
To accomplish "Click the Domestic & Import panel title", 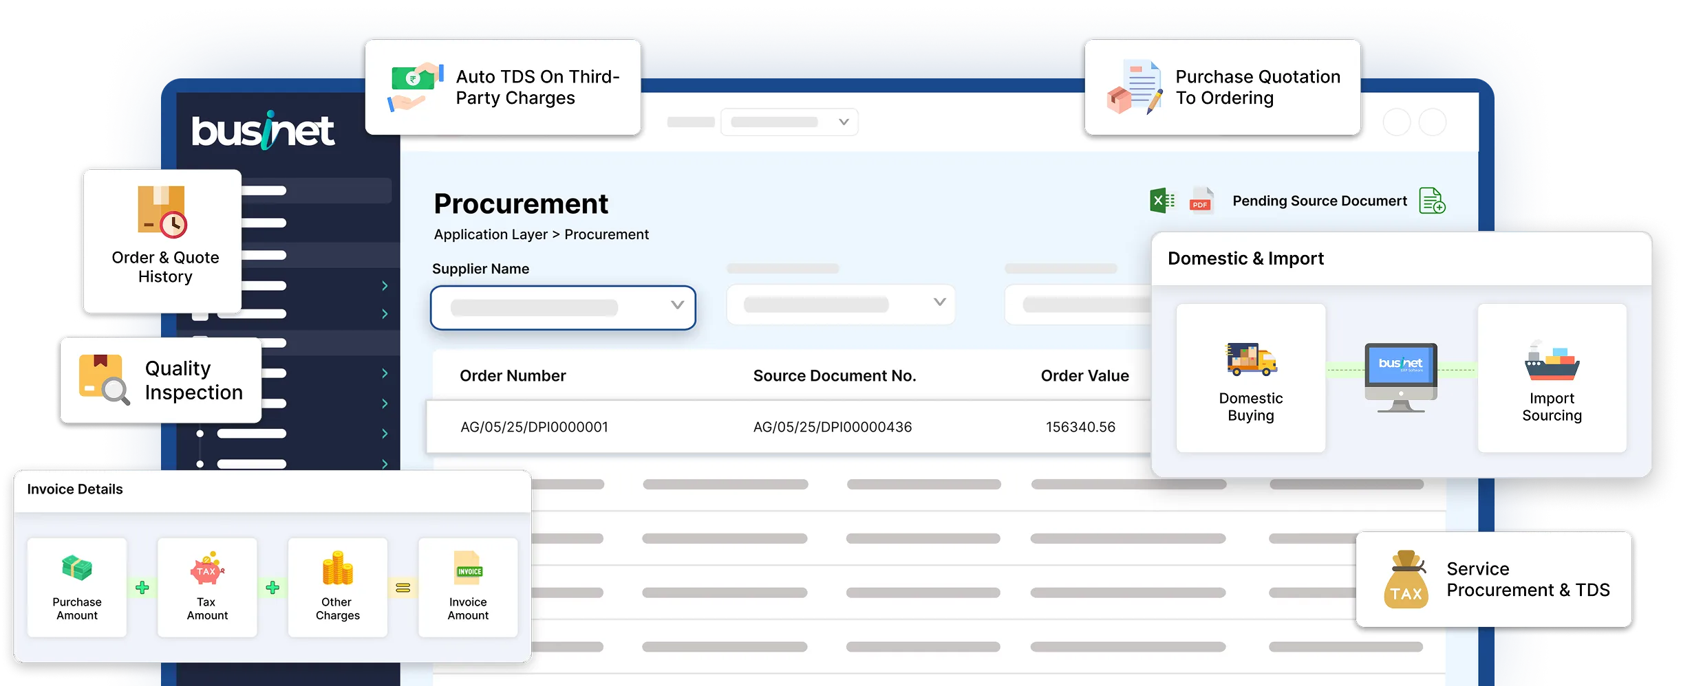I will 1245,258.
